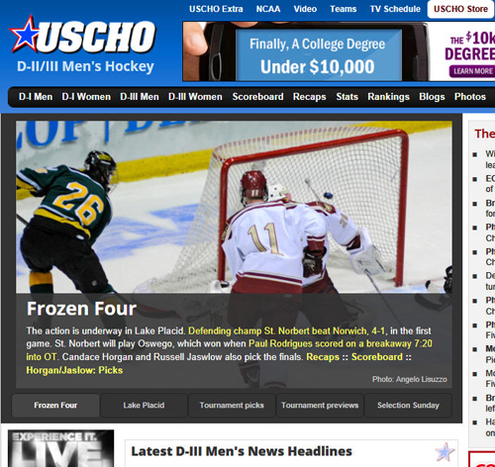Open the Scoreboard navigation item
Image resolution: width=495 pixels, height=467 pixels.
(257, 97)
